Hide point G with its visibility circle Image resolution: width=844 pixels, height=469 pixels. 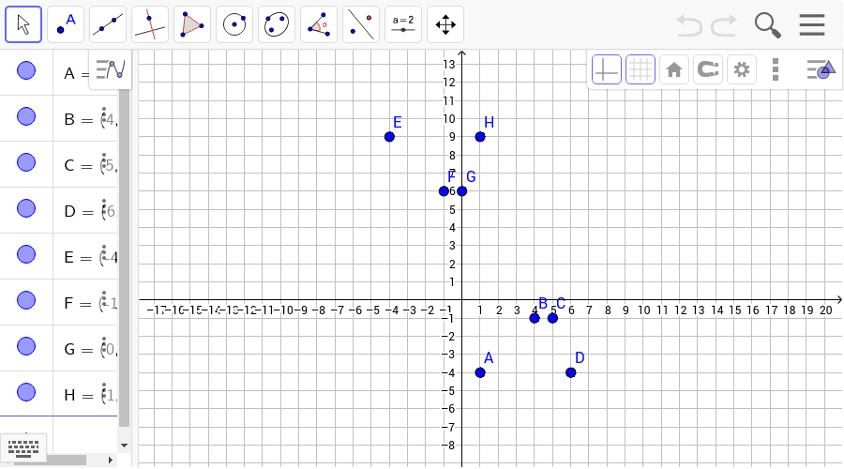coord(26,346)
